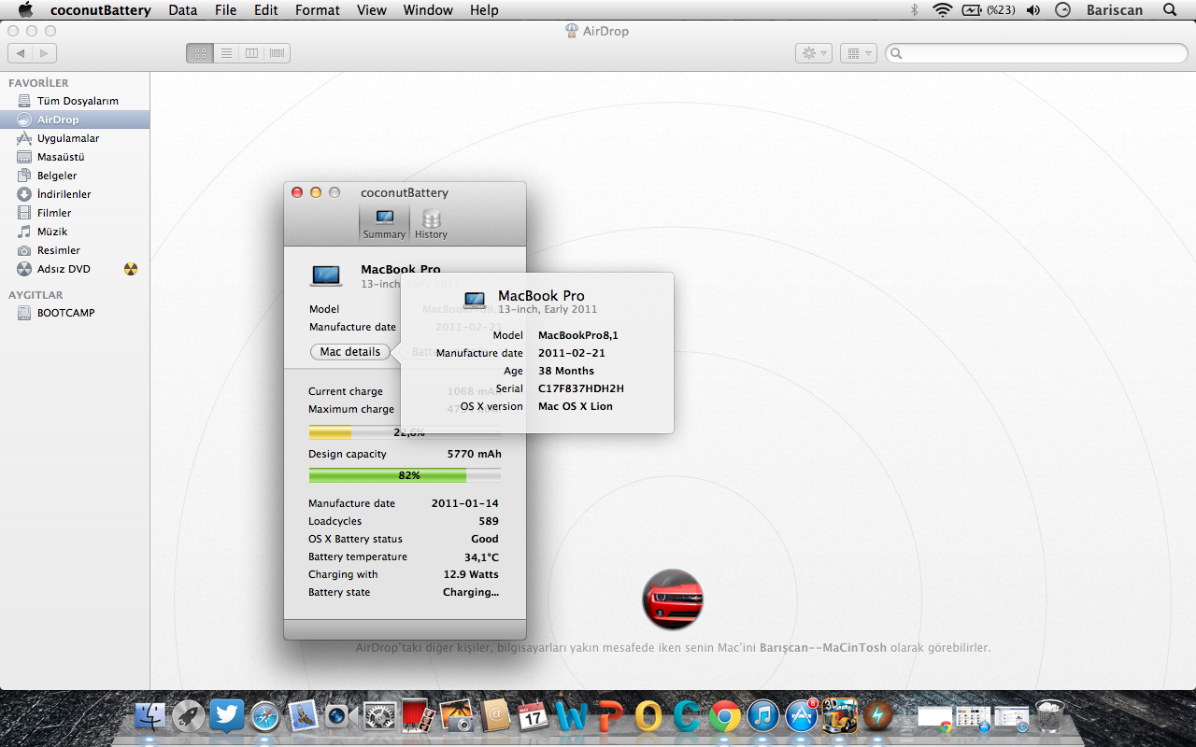Click the Wi-Fi status icon
Screen dimensions: 1196x747
click(x=942, y=10)
